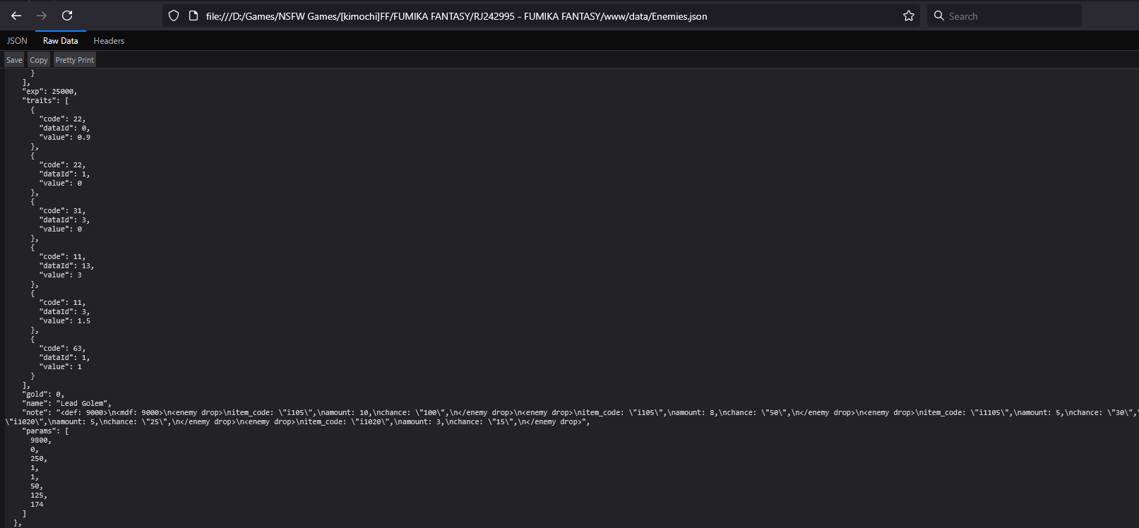Switch to the JSON tab
Viewport: 1139px width, 528px height.
click(17, 41)
